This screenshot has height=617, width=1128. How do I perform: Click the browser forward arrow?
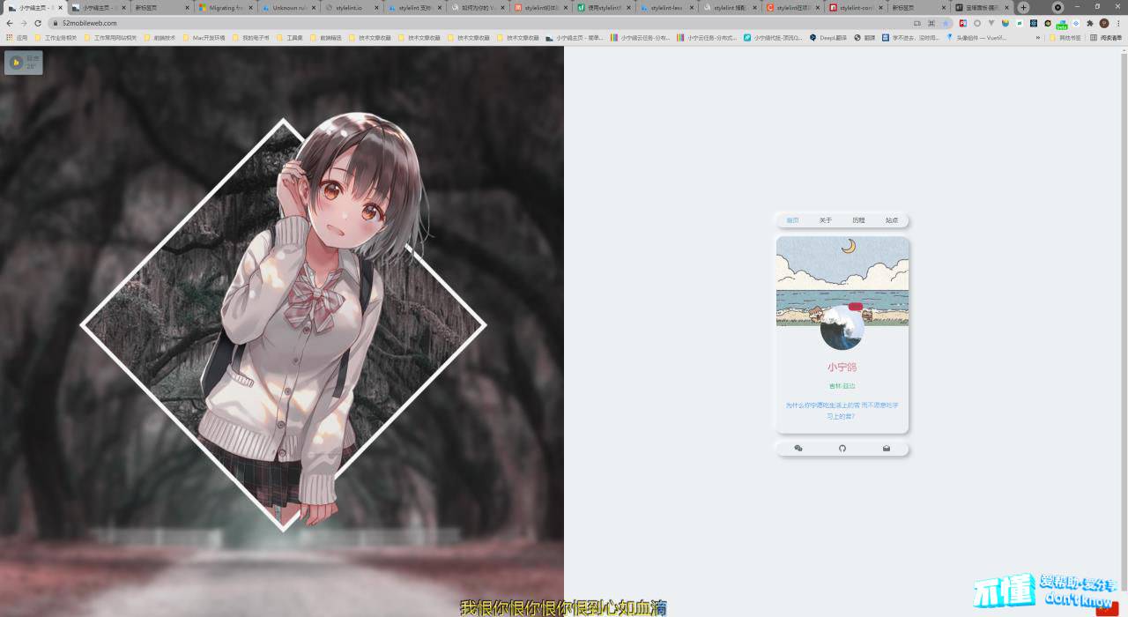[24, 23]
